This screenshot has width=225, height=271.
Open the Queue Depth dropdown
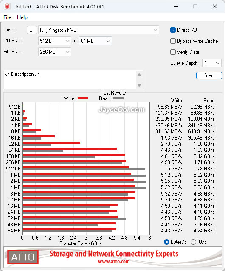[212, 63]
